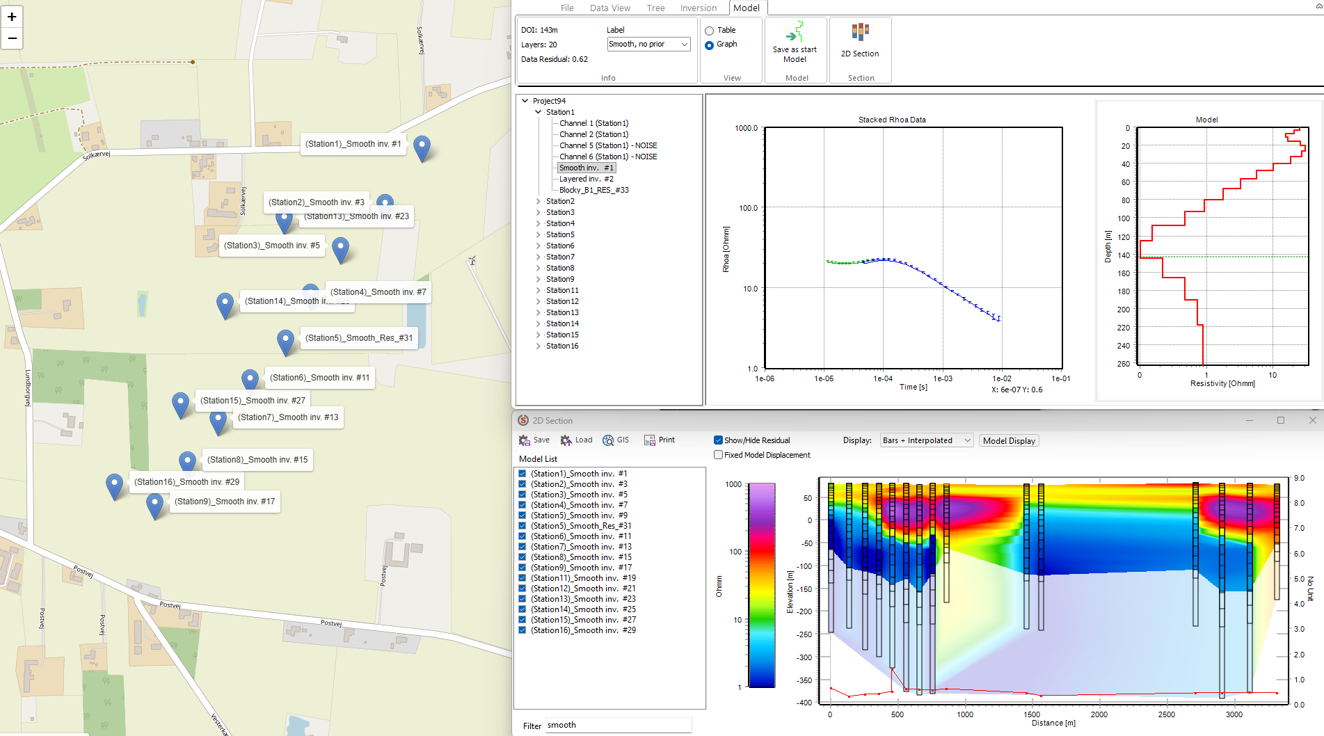Toggle Show/Hide Residual checkbox
Screen dimensions: 1324x736
pos(718,440)
